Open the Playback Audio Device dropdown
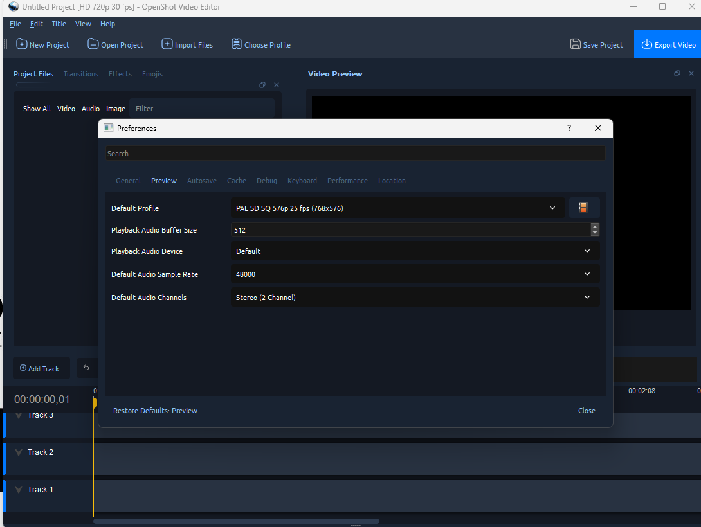The height and width of the screenshot is (527, 701). (415, 251)
